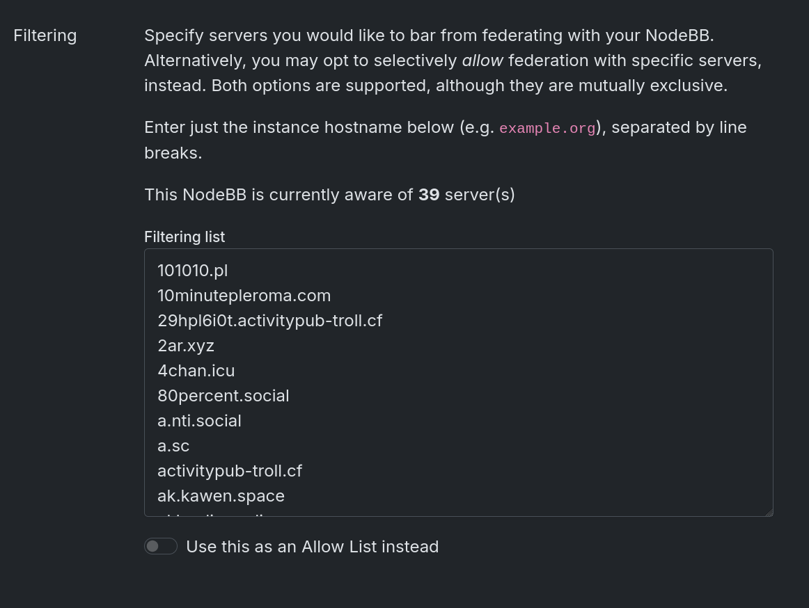Toggle the Allow List switch

[x=161, y=547]
